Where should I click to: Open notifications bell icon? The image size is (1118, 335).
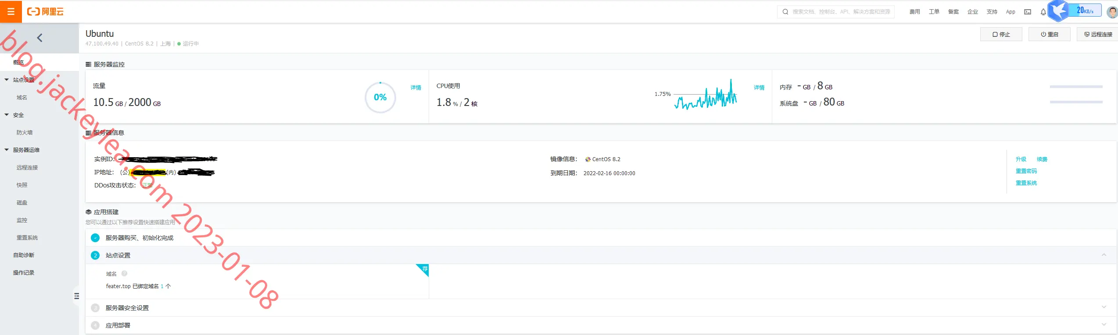1043,12
